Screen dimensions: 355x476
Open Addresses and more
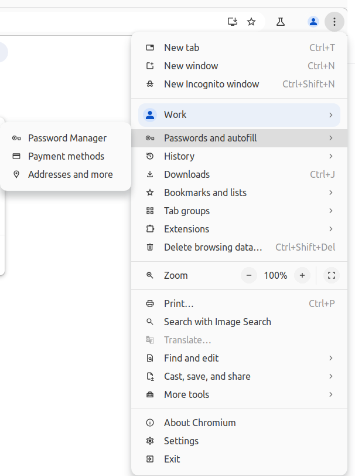click(x=70, y=174)
